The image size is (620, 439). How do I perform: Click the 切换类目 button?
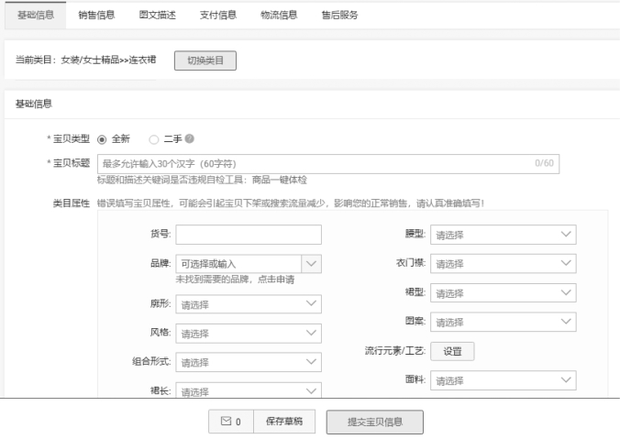pyautogui.click(x=205, y=60)
